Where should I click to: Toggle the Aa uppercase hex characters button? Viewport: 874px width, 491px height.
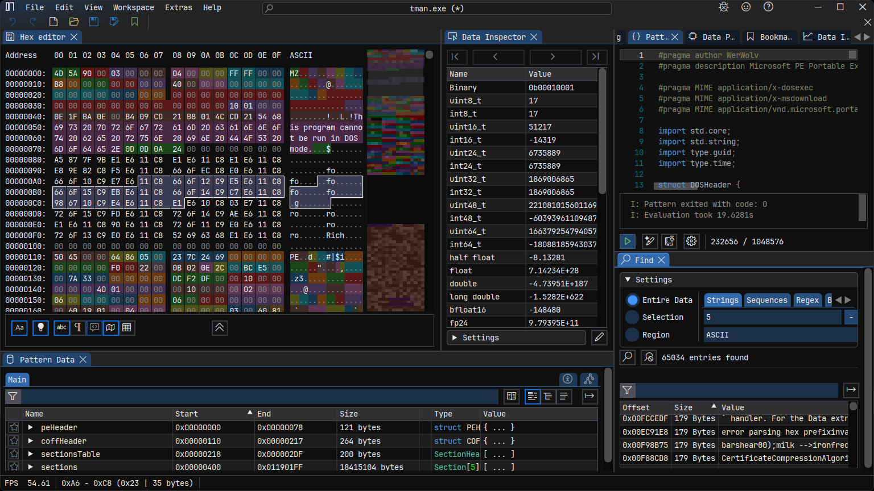(x=19, y=327)
